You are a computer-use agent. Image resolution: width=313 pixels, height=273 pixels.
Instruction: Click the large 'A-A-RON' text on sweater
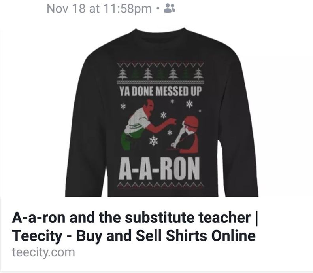tap(159, 169)
